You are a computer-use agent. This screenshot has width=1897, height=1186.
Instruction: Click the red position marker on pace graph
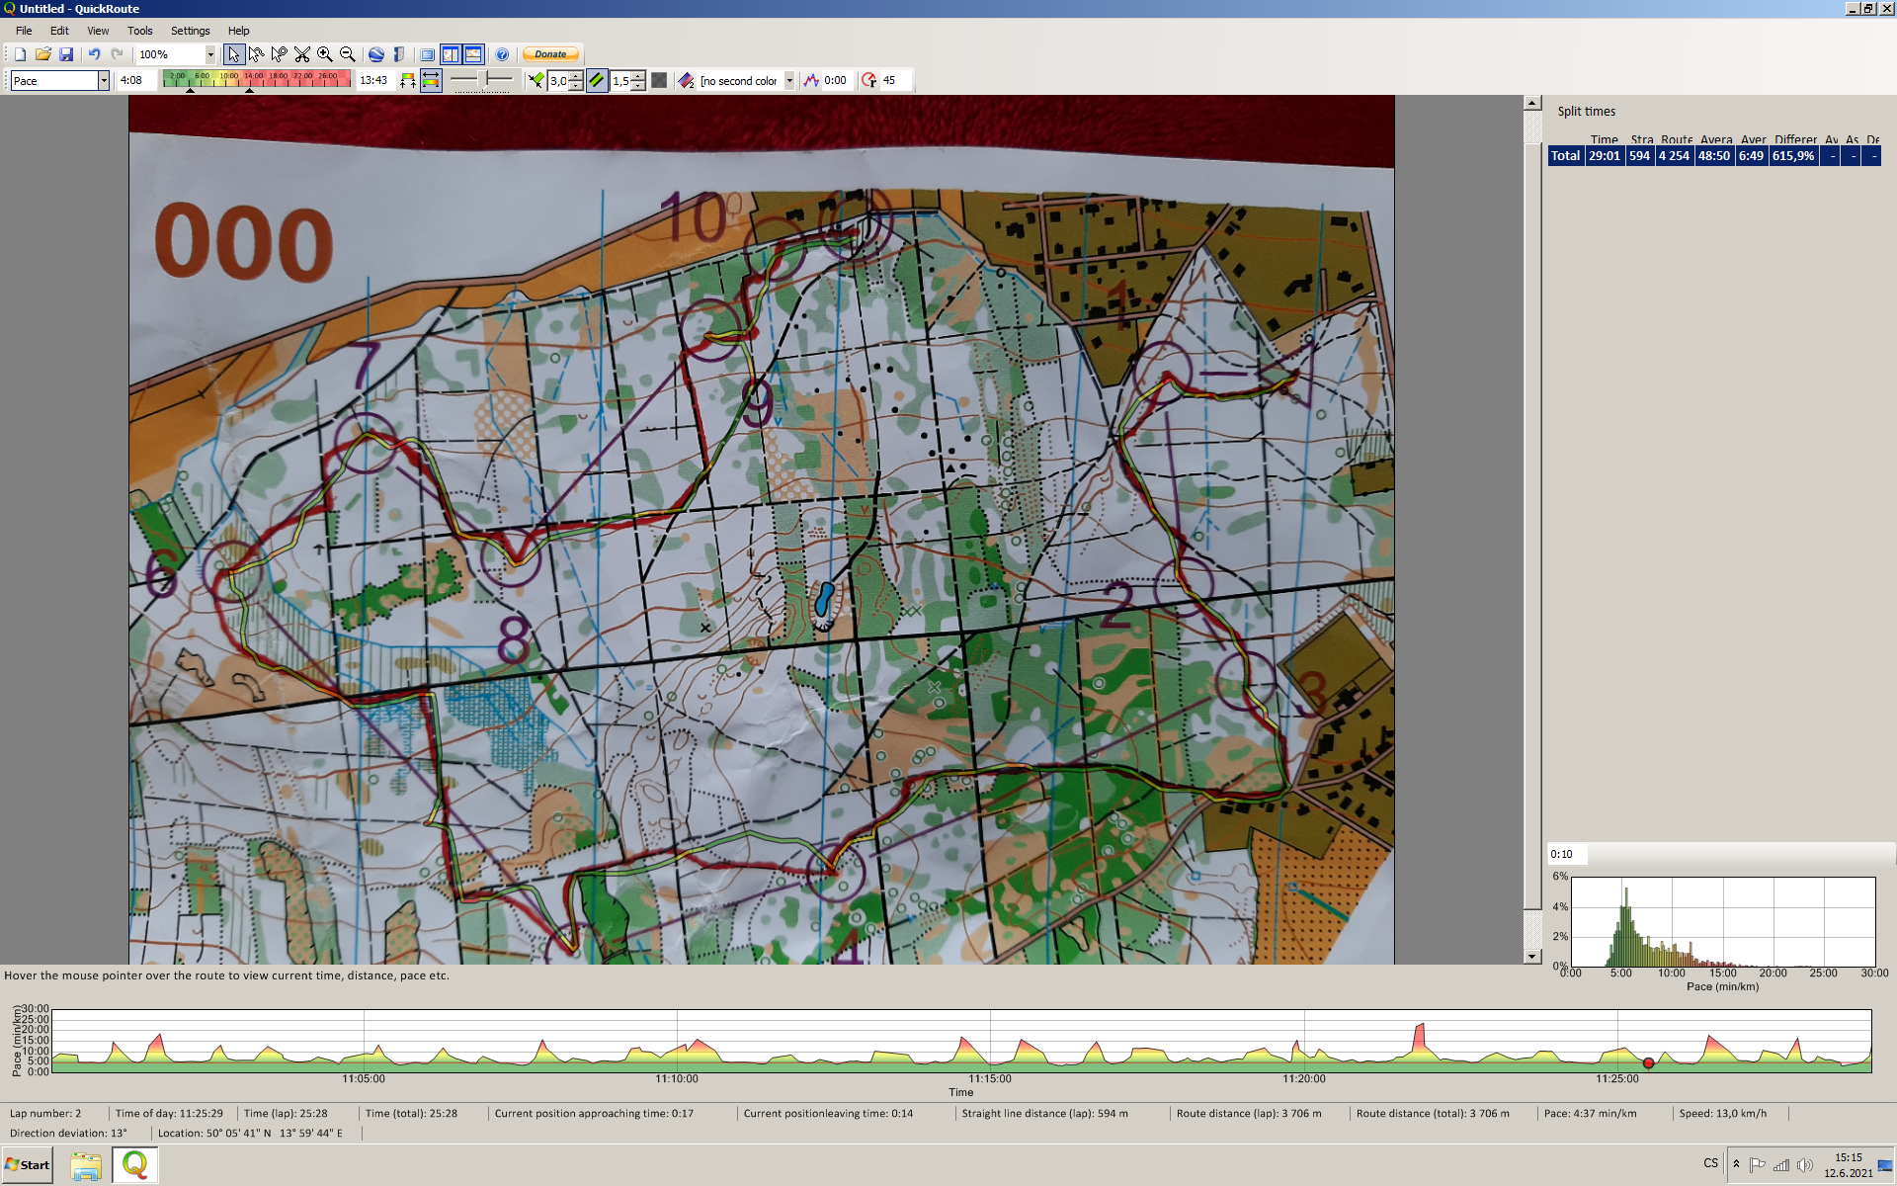(x=1648, y=1063)
